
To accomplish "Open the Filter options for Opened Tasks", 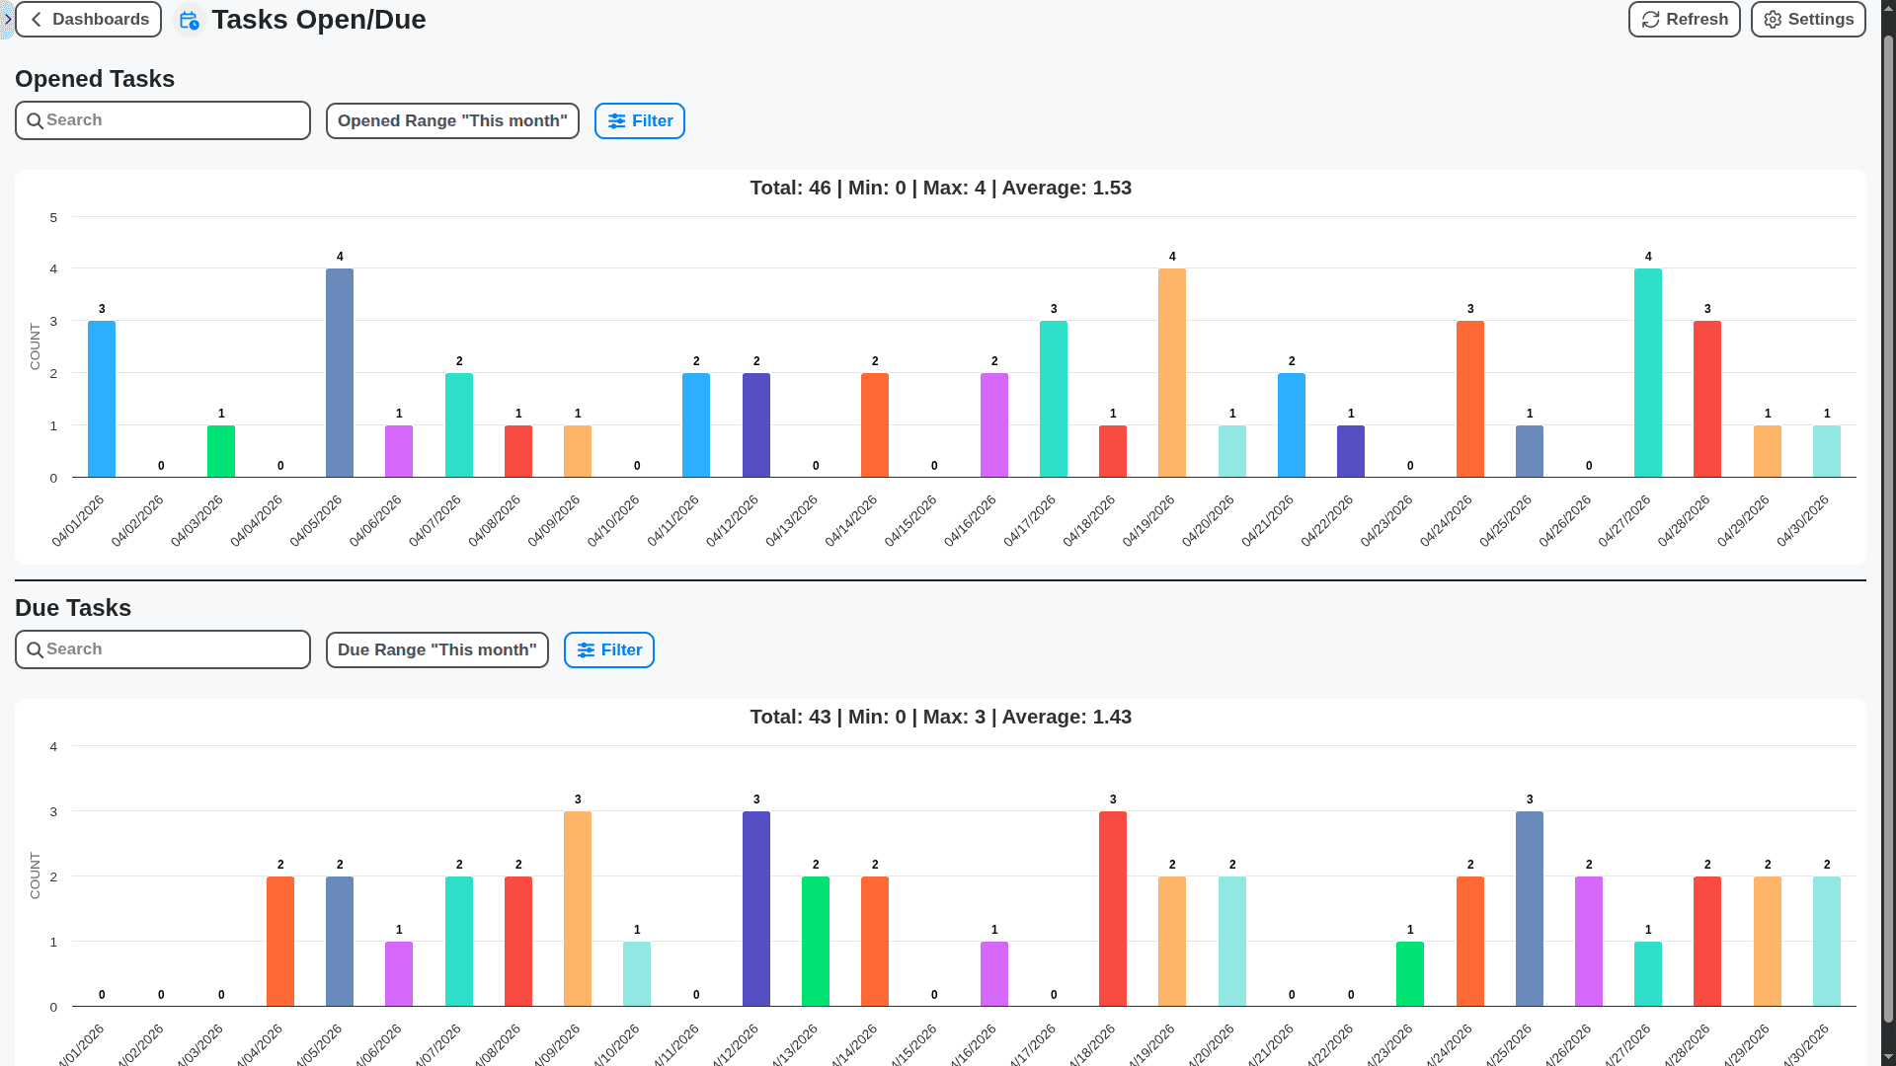I will tap(639, 120).
